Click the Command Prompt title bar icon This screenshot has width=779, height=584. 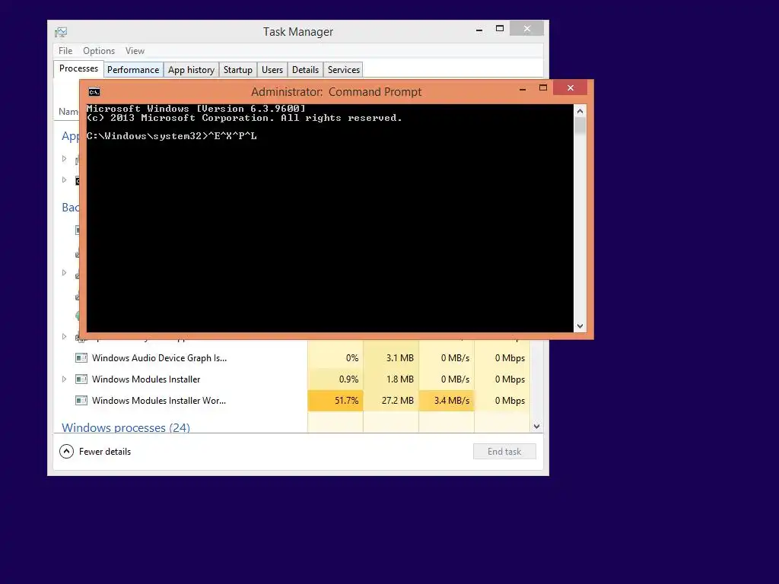(x=94, y=92)
